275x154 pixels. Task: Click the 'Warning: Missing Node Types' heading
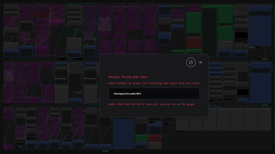[128, 77]
